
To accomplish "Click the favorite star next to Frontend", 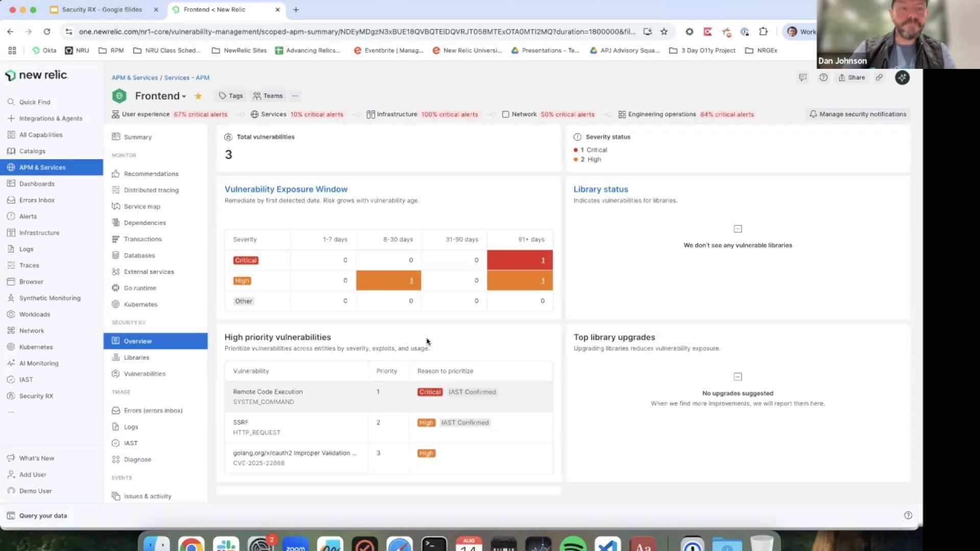I will 198,96.
